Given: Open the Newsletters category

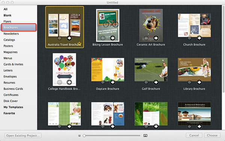Looking at the screenshot, I should click(11, 34).
